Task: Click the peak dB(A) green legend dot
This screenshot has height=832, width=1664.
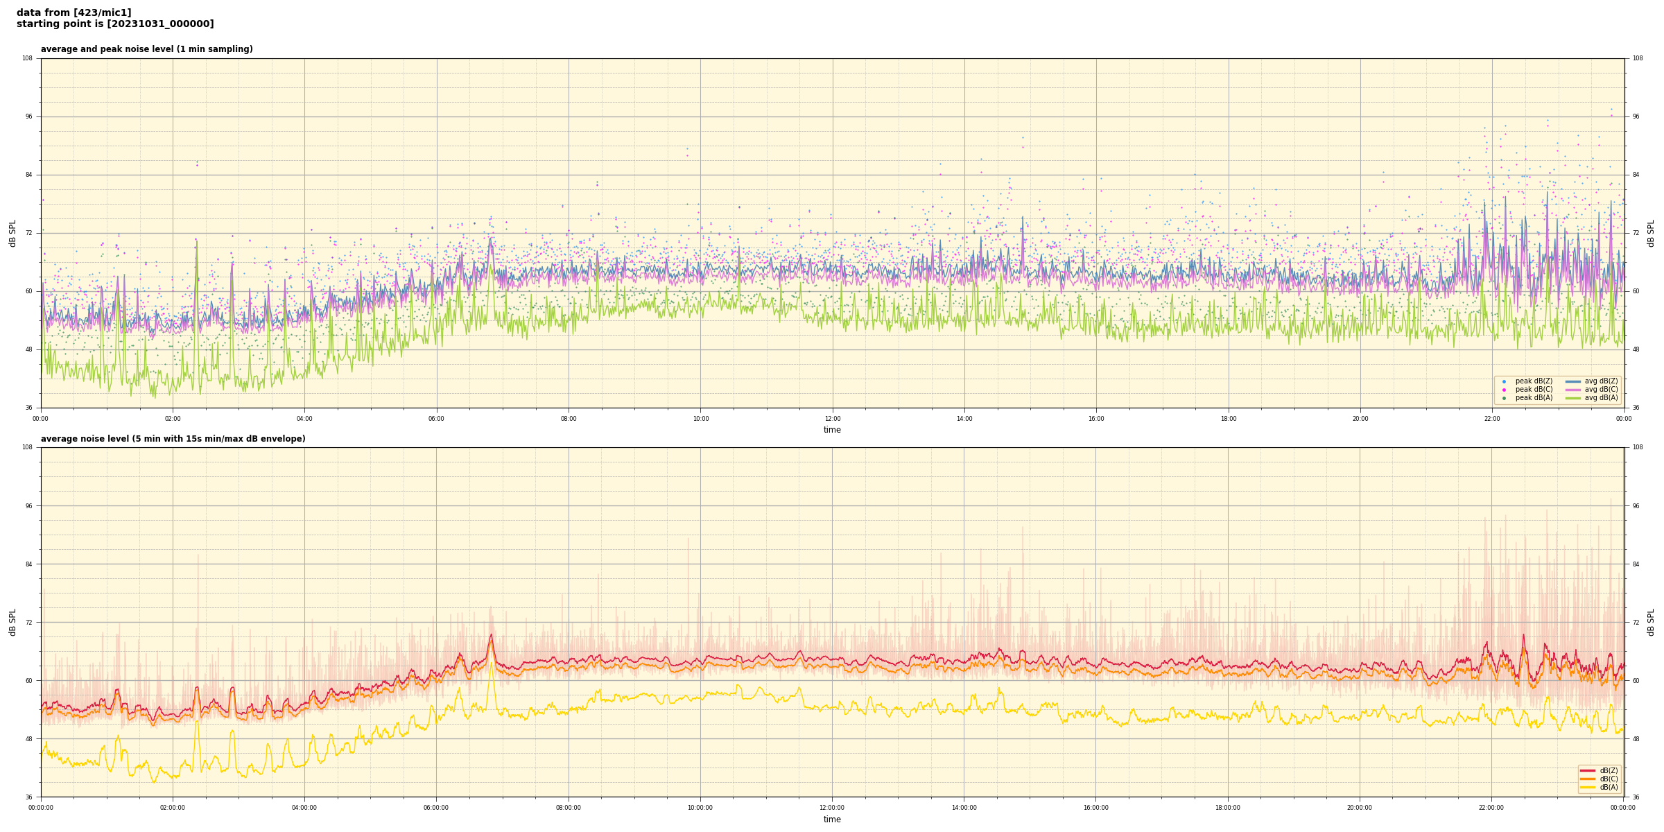Action: click(x=1504, y=398)
